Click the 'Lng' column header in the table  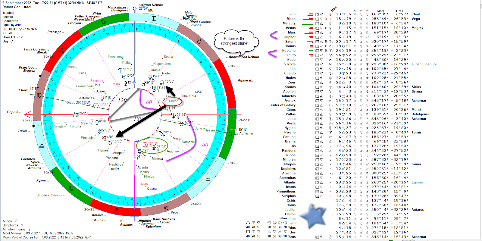tap(380, 11)
